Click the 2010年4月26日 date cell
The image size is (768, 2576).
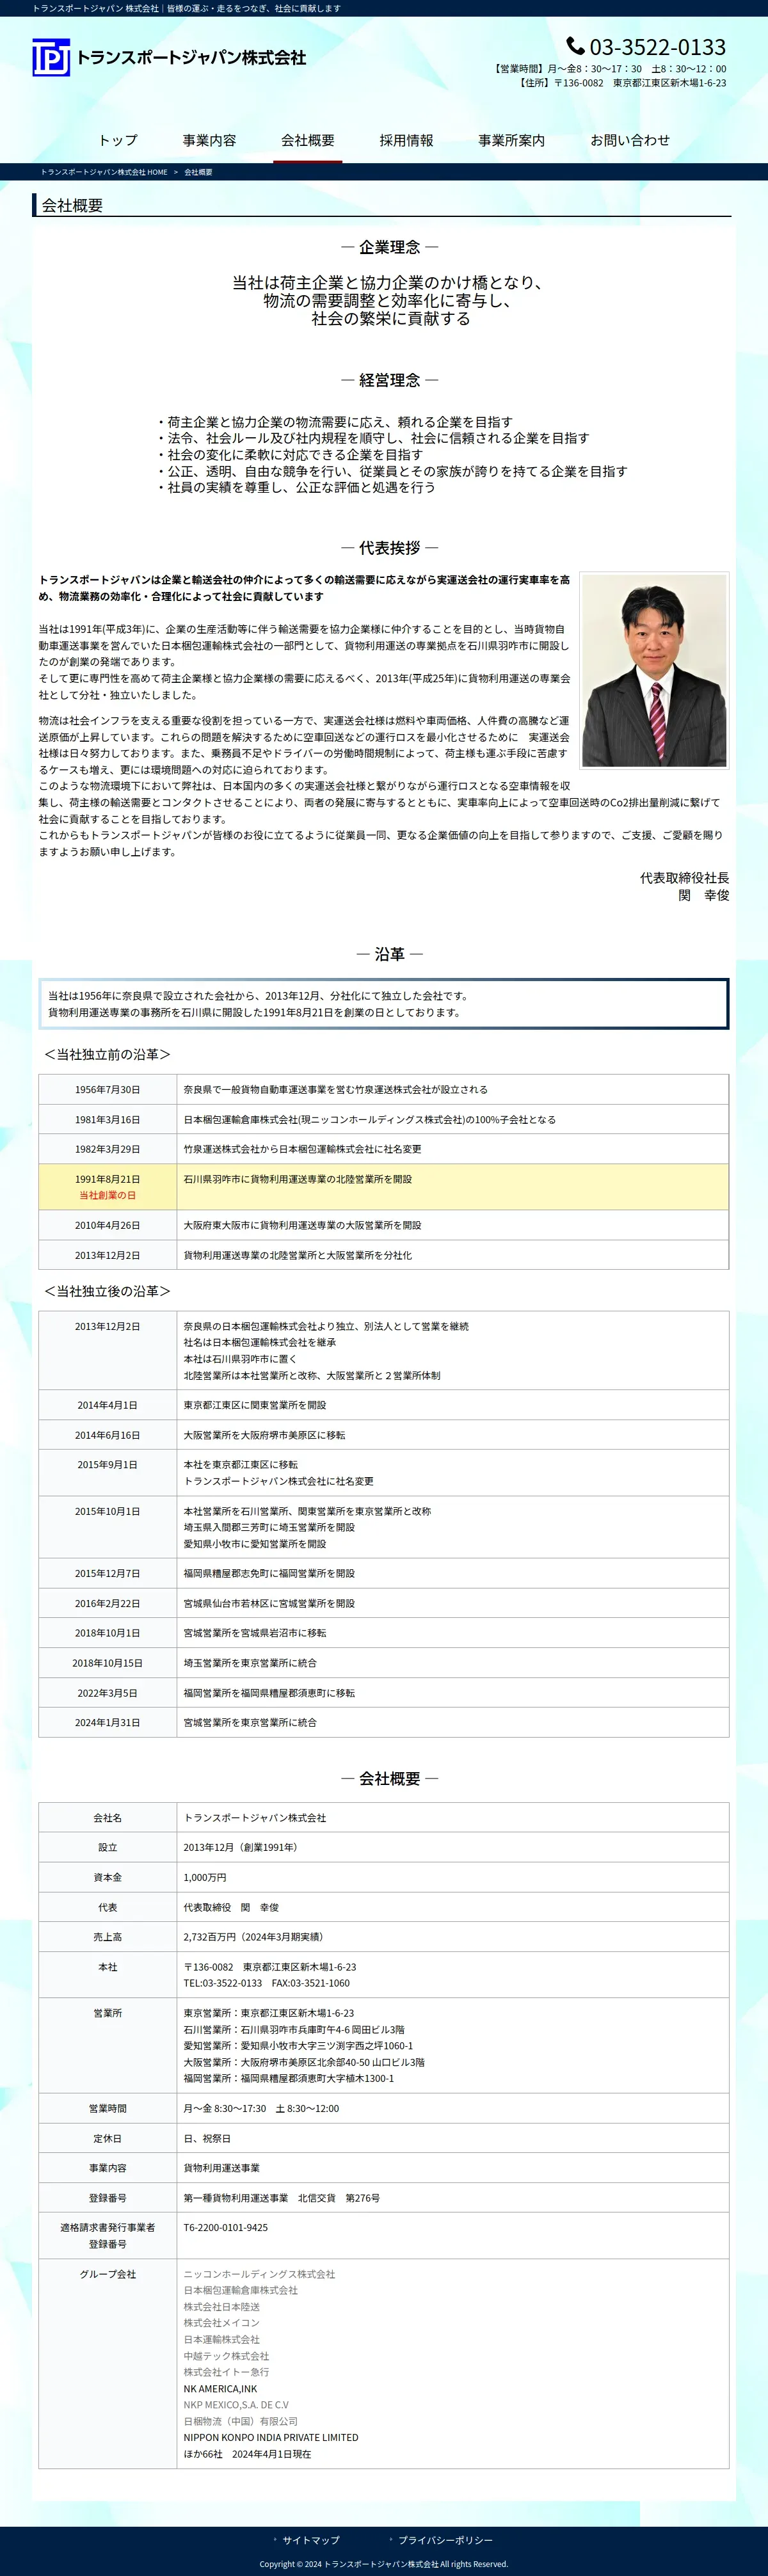point(107,1225)
